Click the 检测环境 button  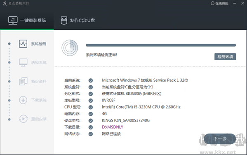[x=225, y=57]
